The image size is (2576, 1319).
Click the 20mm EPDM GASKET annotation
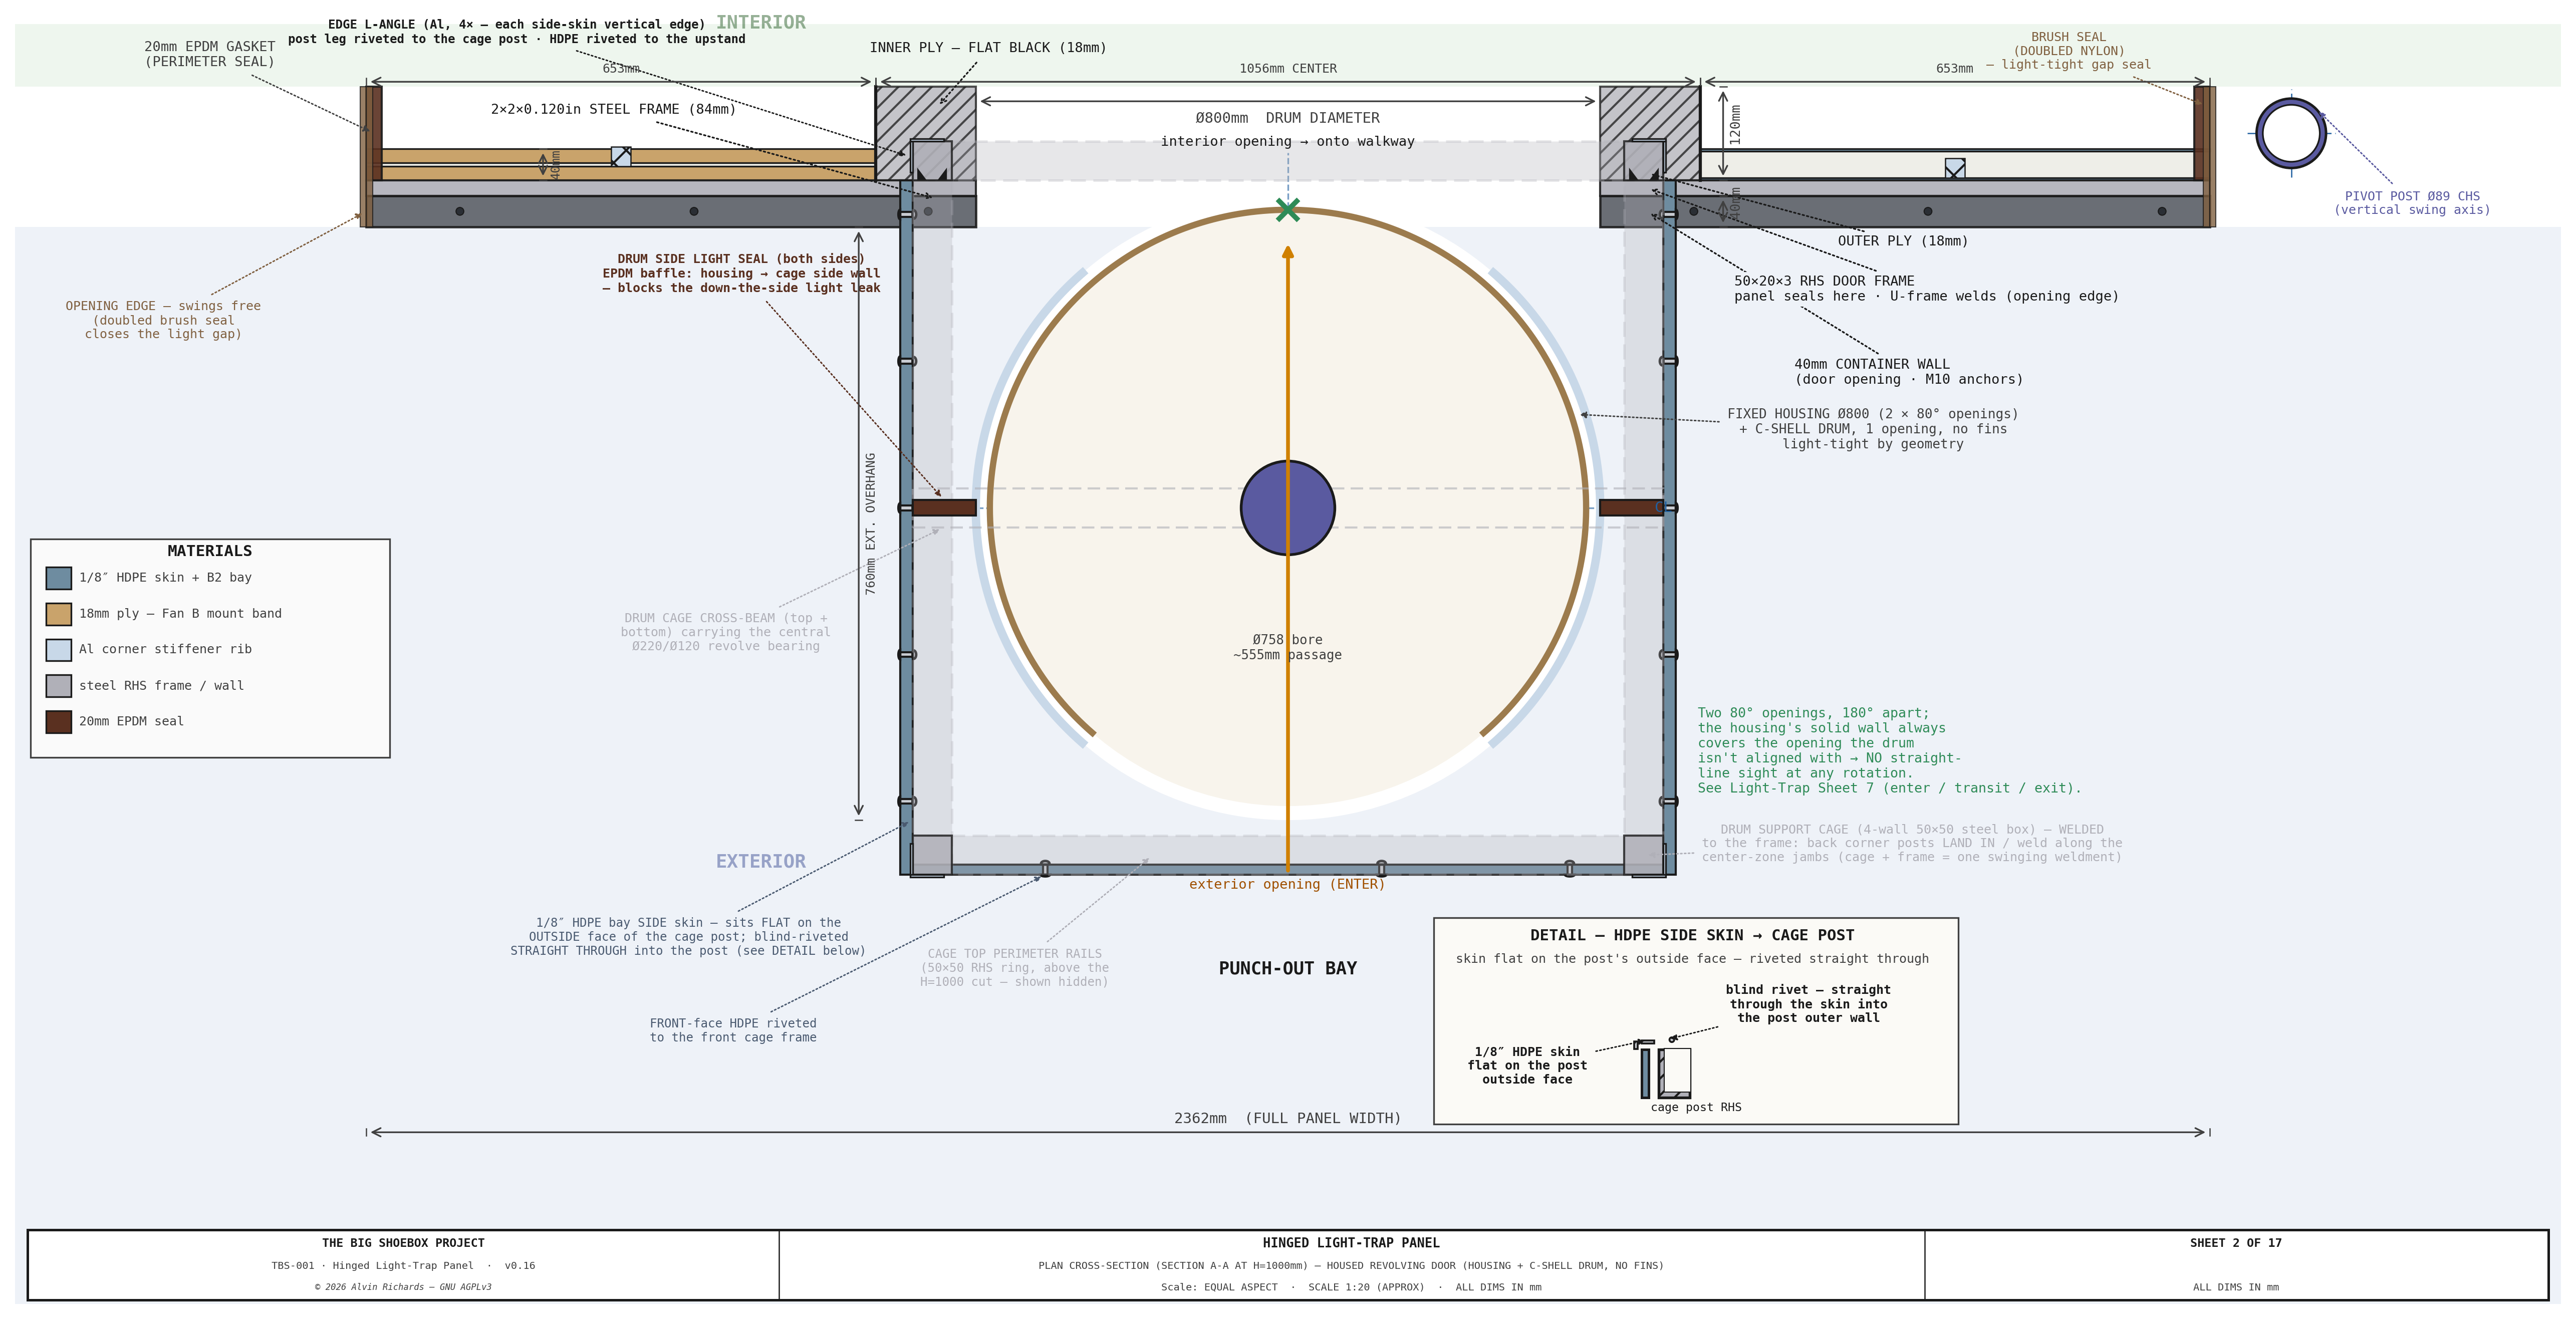point(210,54)
